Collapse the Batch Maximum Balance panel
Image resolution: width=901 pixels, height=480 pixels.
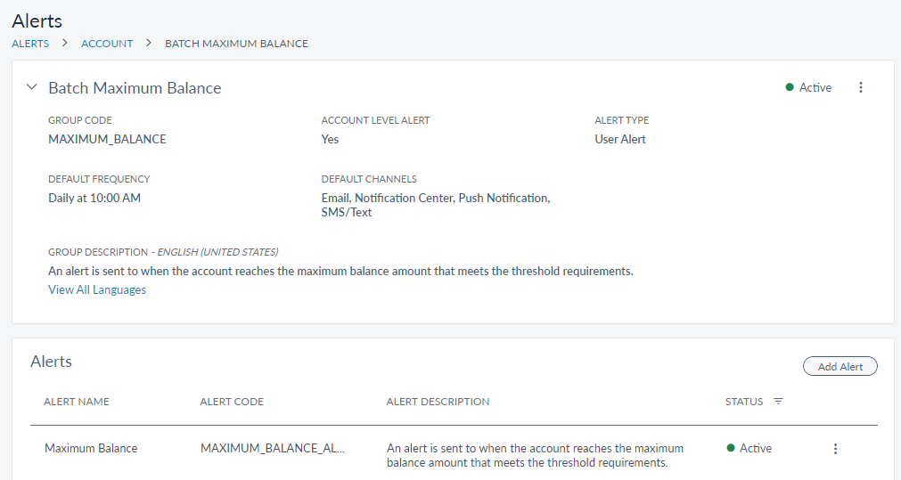(x=32, y=87)
